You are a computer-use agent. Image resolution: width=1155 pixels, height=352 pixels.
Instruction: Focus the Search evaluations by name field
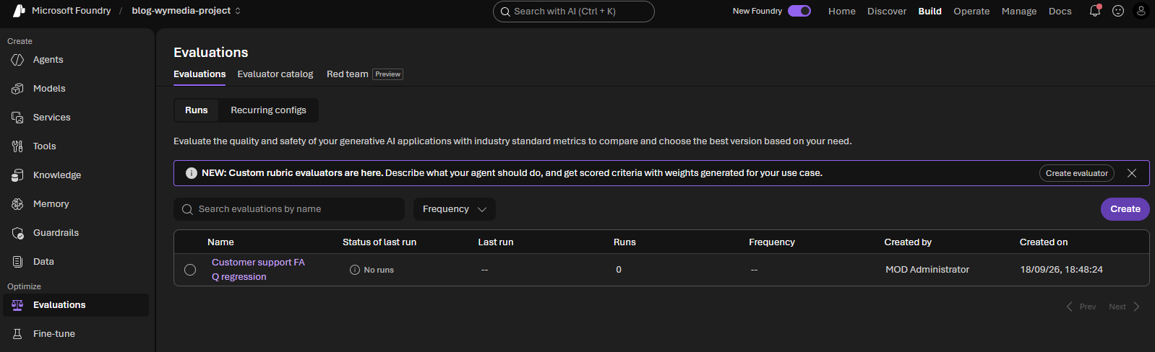(x=289, y=209)
